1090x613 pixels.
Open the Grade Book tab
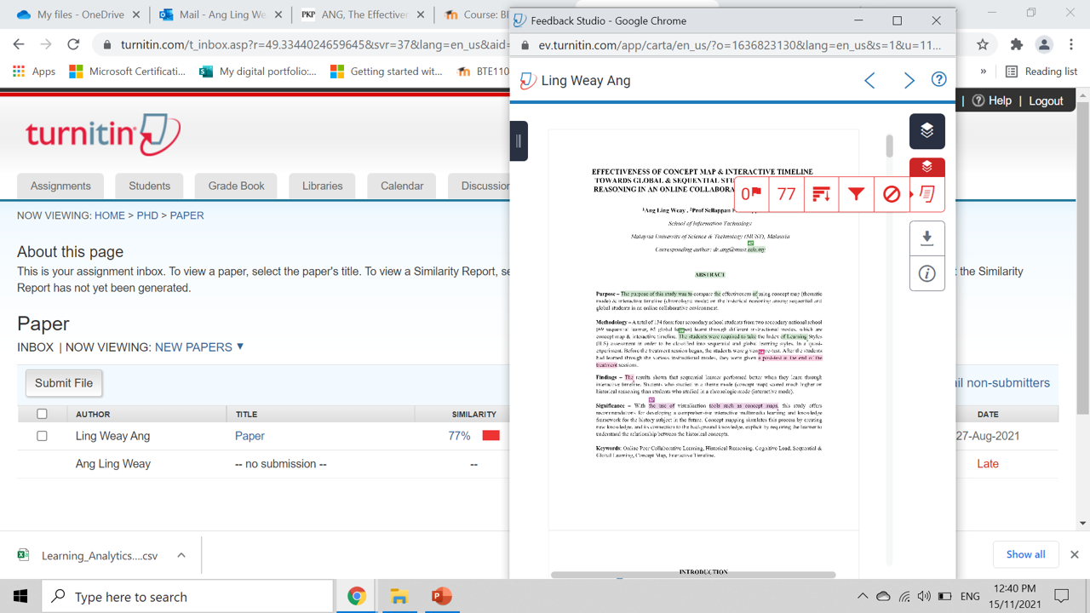[236, 186]
